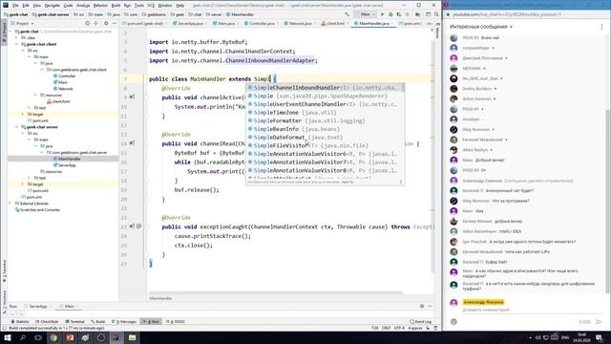Click the emoji icon in chat input
The height and width of the screenshot is (344, 611).
point(453,322)
